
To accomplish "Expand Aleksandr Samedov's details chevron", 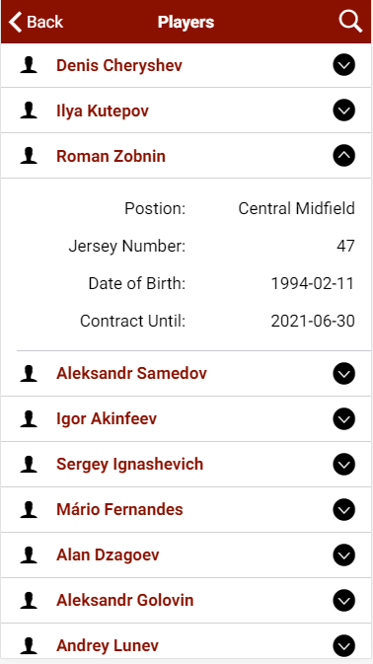I will point(343,373).
